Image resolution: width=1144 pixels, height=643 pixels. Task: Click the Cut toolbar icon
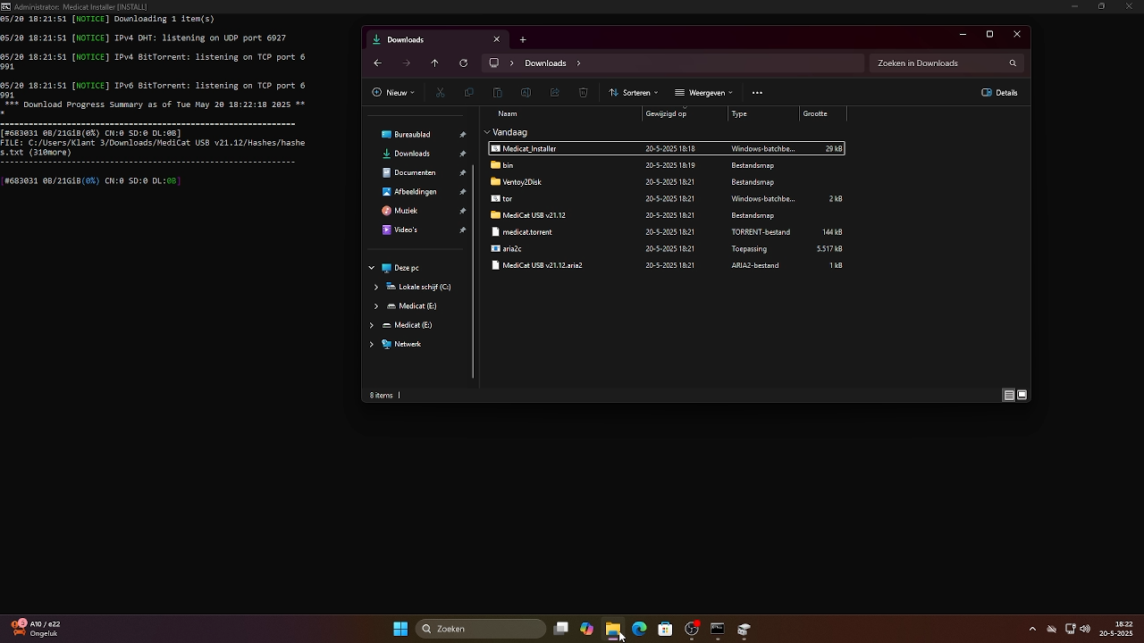point(440,93)
